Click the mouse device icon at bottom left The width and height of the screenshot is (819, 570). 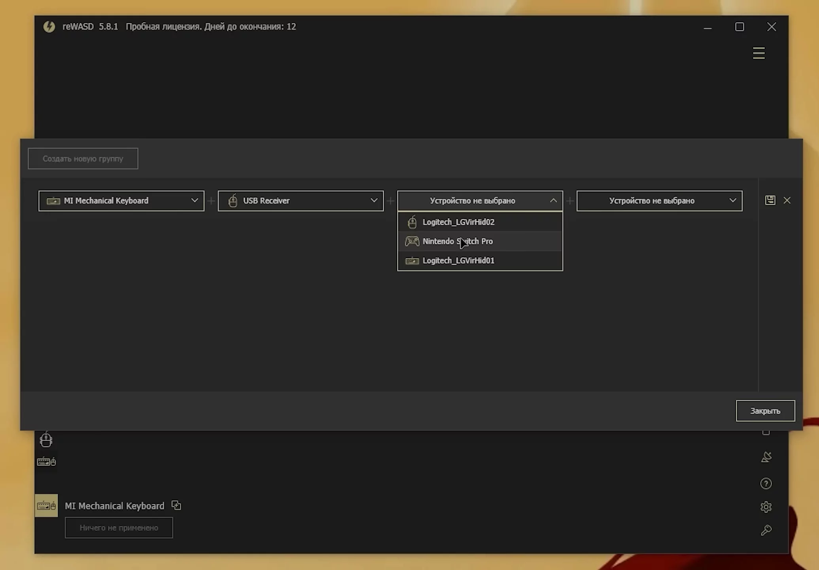click(46, 440)
